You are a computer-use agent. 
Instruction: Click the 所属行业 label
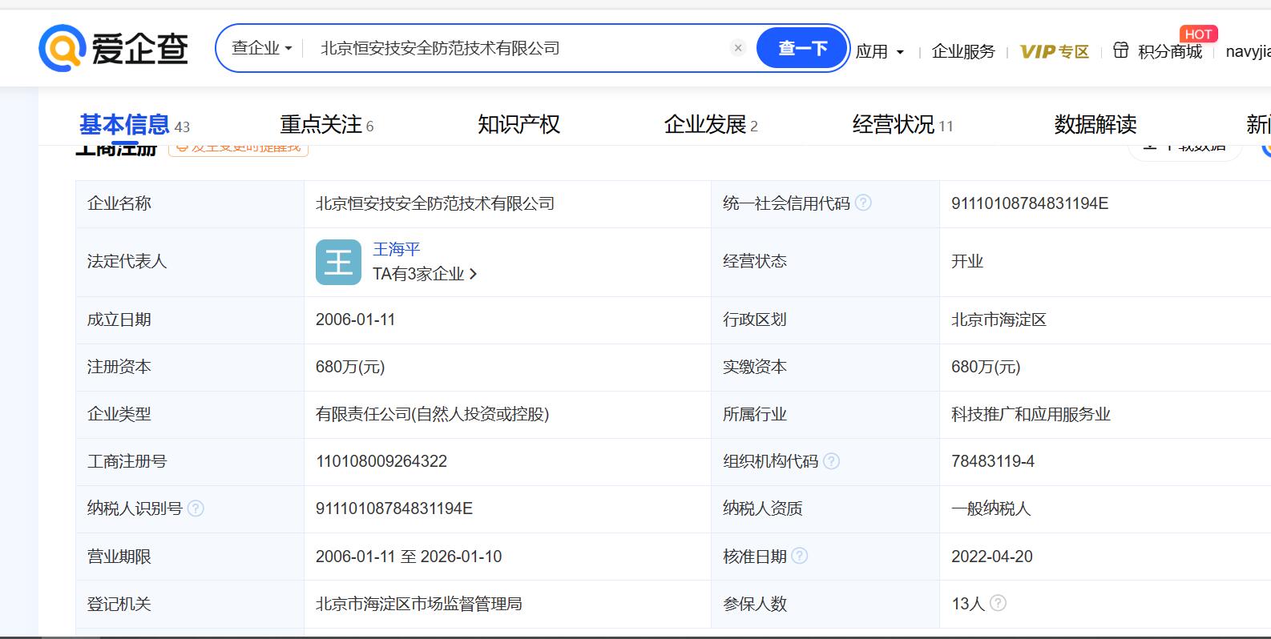755,414
